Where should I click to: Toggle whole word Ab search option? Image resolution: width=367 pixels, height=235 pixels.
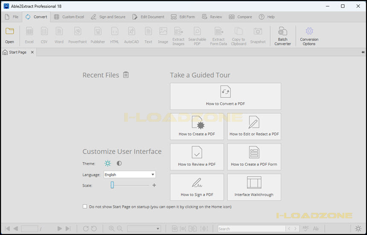[x=316, y=229]
